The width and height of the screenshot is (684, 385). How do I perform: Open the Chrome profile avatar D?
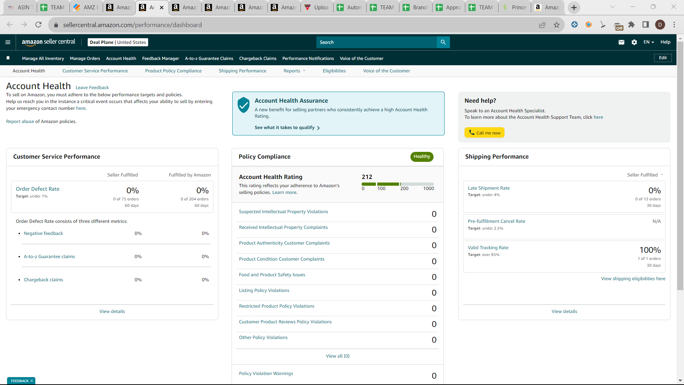(x=660, y=25)
